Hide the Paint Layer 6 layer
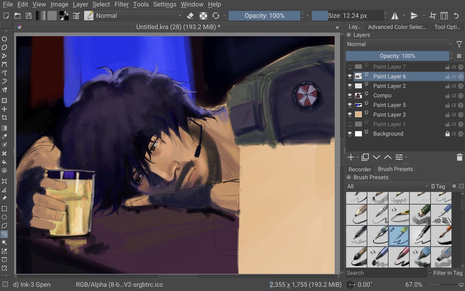Image resolution: width=465 pixels, height=291 pixels. (x=350, y=76)
